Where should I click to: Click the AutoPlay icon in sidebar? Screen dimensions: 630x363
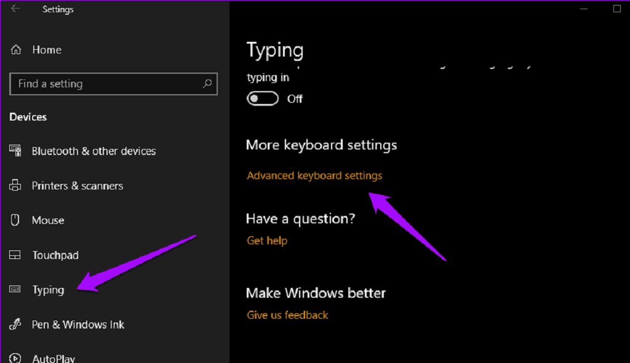pyautogui.click(x=15, y=358)
